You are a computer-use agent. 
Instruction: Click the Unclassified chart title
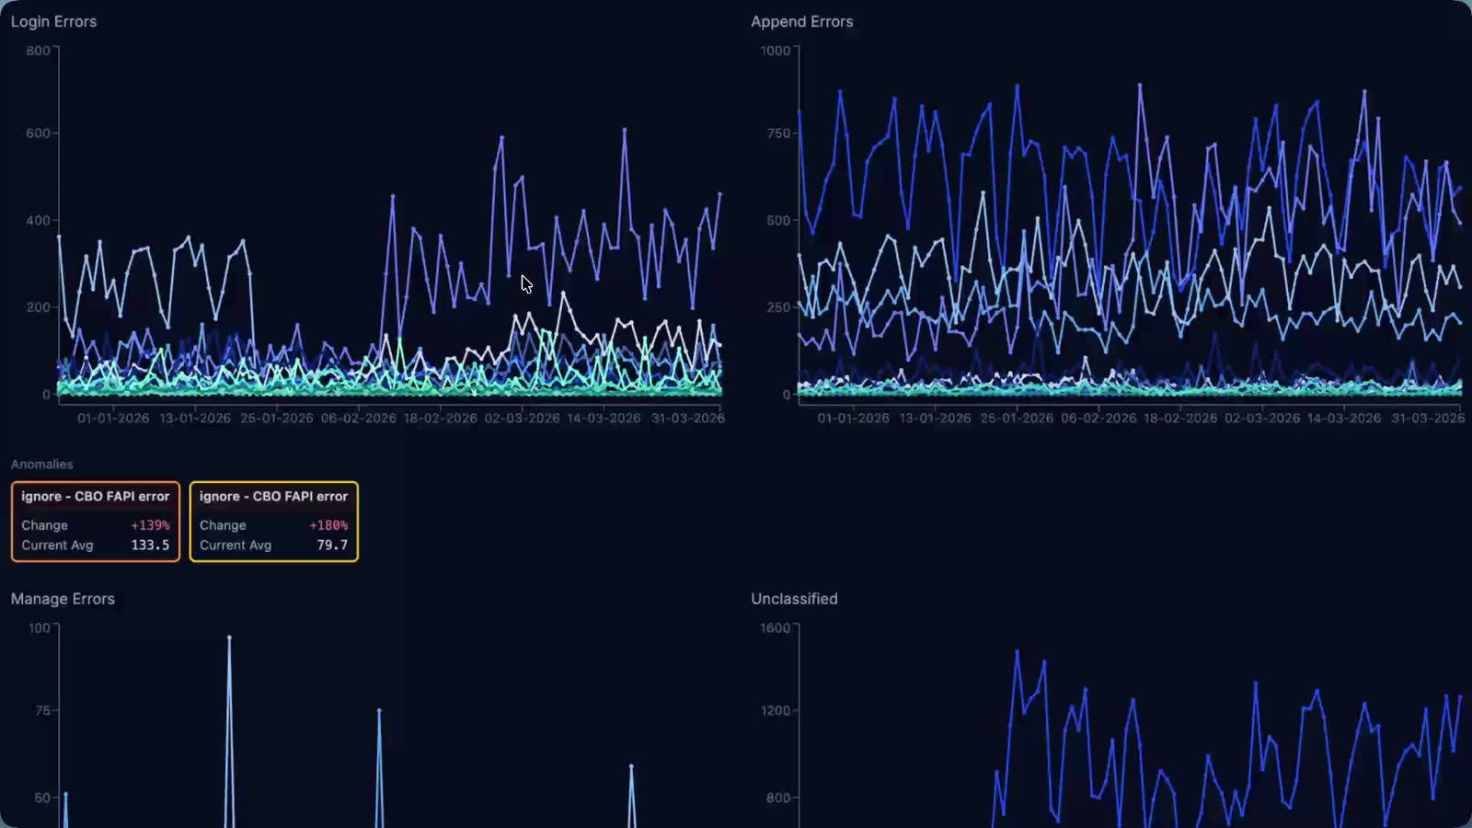click(x=794, y=599)
